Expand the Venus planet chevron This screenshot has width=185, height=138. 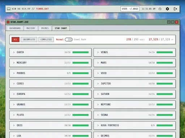tap(98, 52)
